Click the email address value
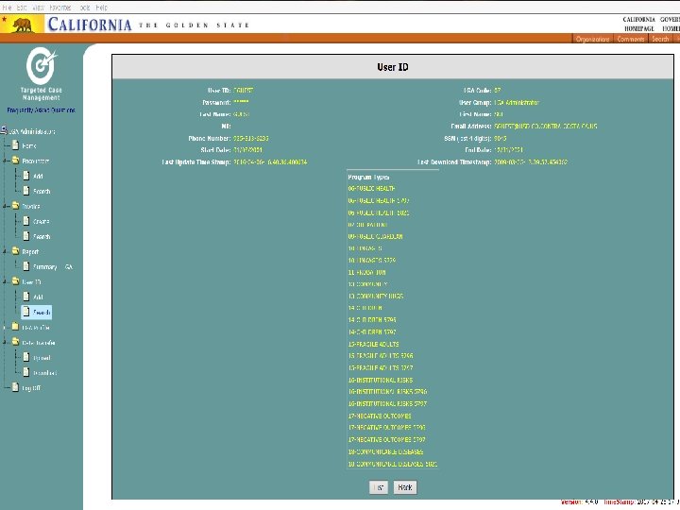This screenshot has width=680, height=510. pyautogui.click(x=546, y=127)
